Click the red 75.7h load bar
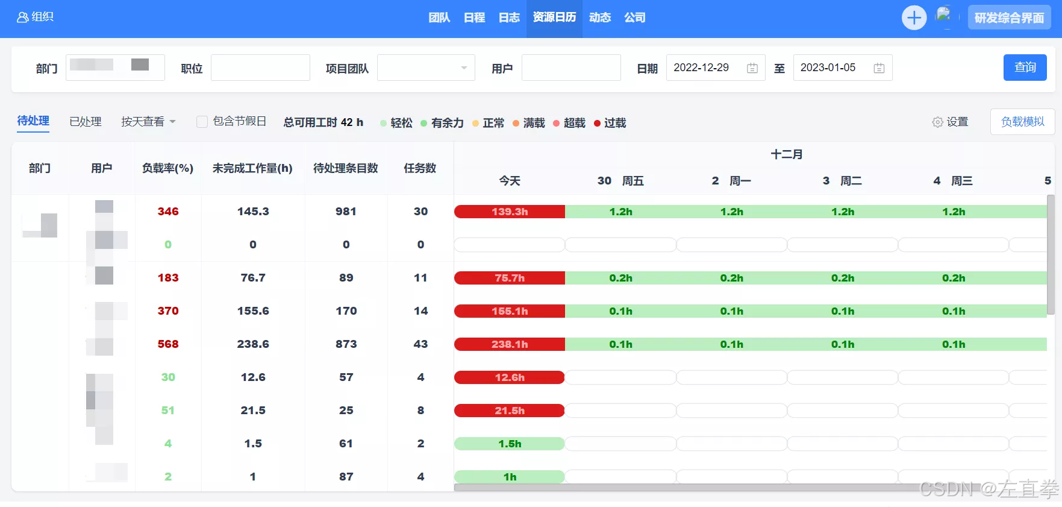 pyautogui.click(x=510, y=278)
